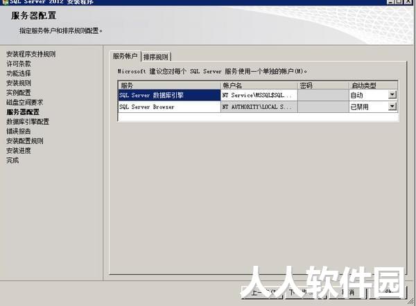Click the NT Service\MSSQL$SQL account name cell
Image resolution: width=416 pixels, height=306 pixels.
pos(259,95)
